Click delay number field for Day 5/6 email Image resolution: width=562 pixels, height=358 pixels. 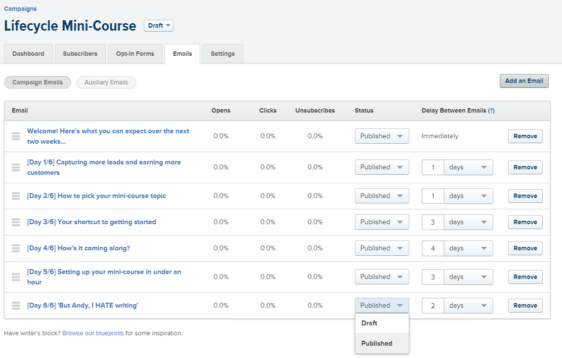433,277
